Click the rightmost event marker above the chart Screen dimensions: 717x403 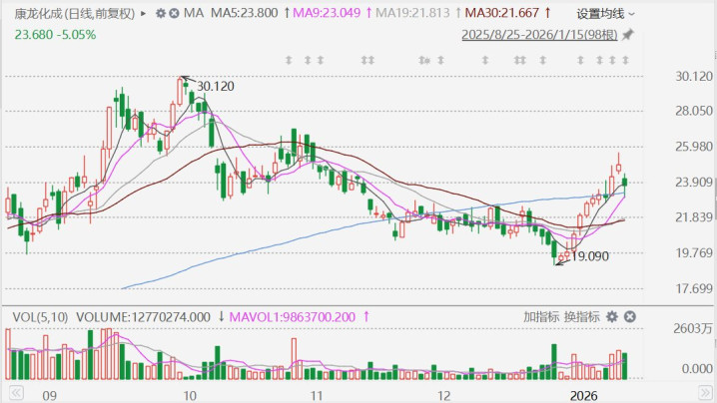pos(625,61)
